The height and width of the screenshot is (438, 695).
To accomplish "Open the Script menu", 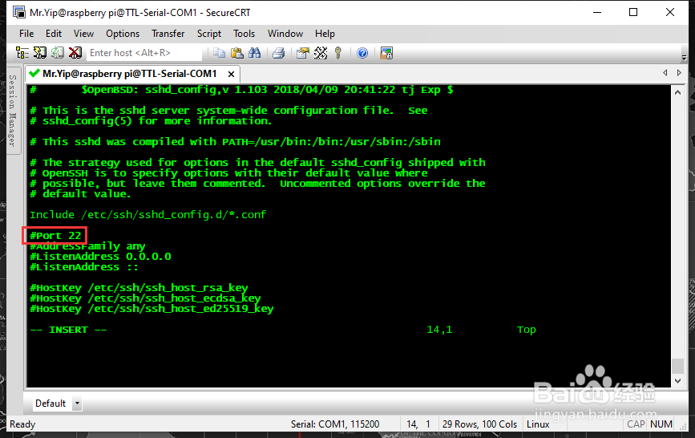I will [208, 34].
